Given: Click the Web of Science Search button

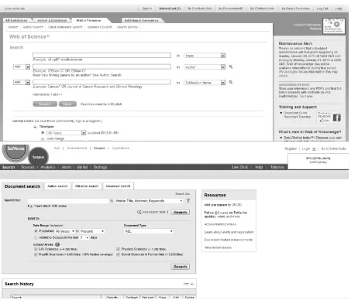Looking at the screenshot, I should [x=45, y=104].
